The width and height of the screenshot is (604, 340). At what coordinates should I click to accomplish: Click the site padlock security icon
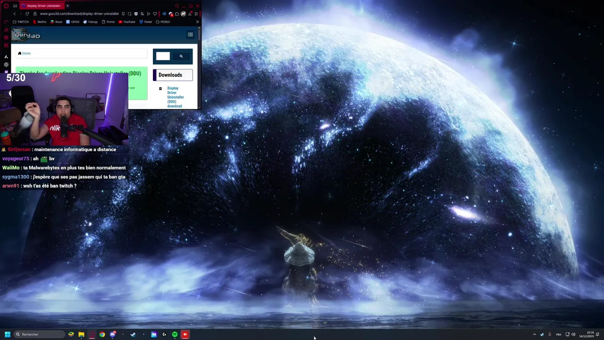coord(35,14)
